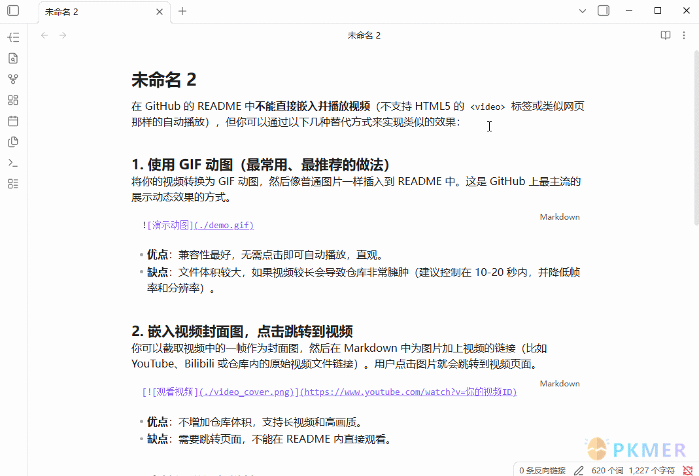Maximize the Obsidian window
699x476 pixels.
click(x=658, y=10)
